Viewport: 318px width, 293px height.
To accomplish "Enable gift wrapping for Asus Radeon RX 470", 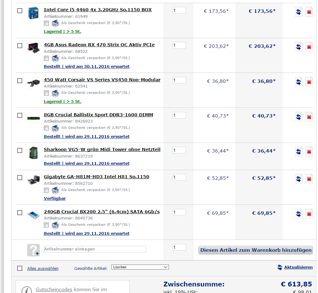I will coord(46,58).
